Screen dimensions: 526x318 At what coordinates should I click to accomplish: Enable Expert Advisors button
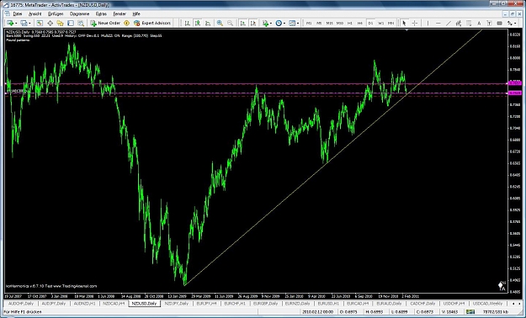click(x=152, y=24)
